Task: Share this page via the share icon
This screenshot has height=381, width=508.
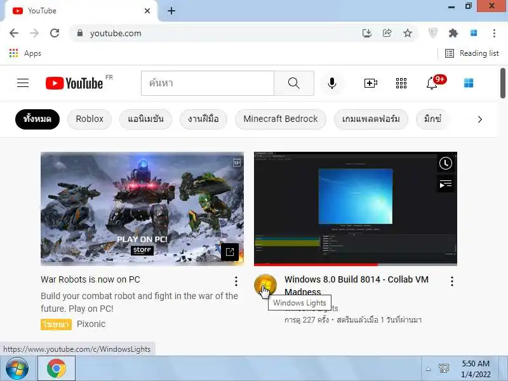Action: pos(387,33)
